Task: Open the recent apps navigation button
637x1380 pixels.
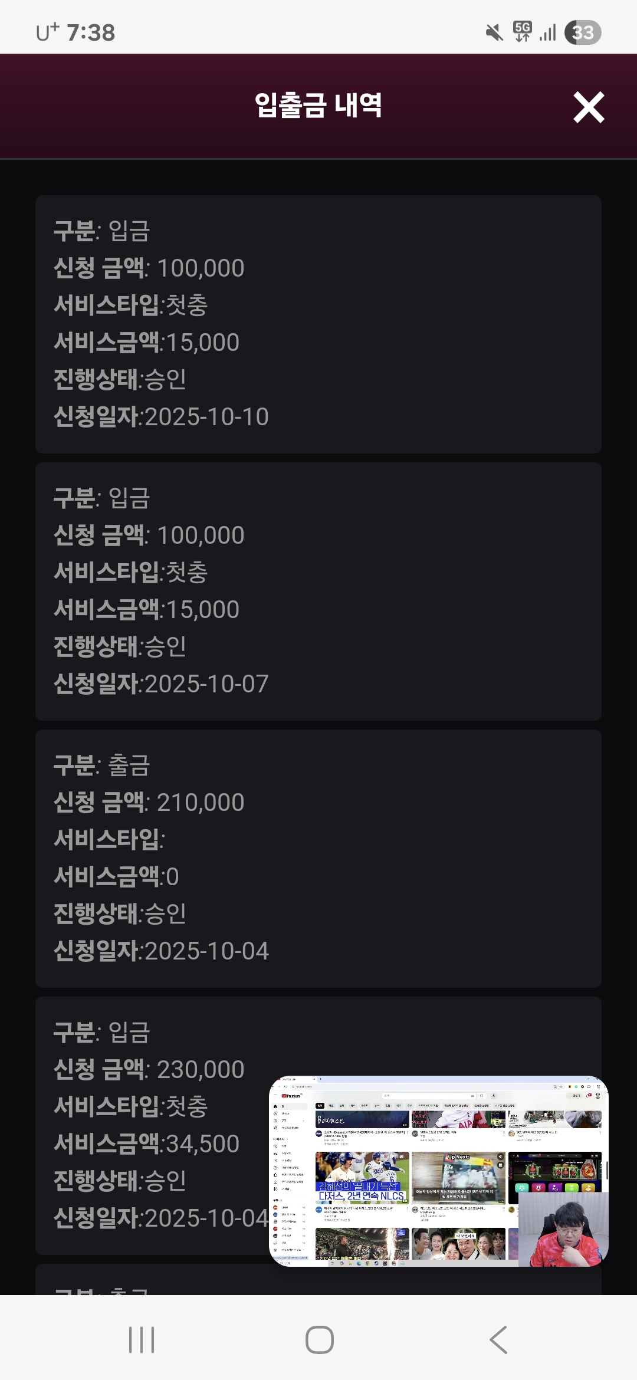Action: (142, 1339)
